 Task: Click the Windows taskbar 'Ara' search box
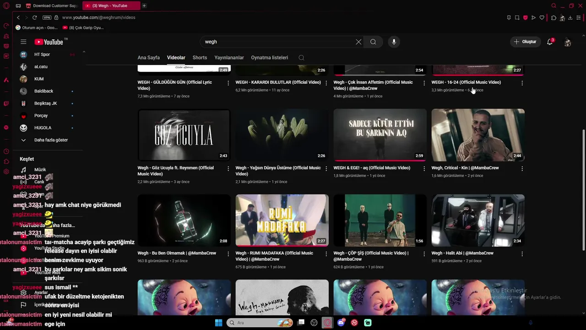pos(260,323)
